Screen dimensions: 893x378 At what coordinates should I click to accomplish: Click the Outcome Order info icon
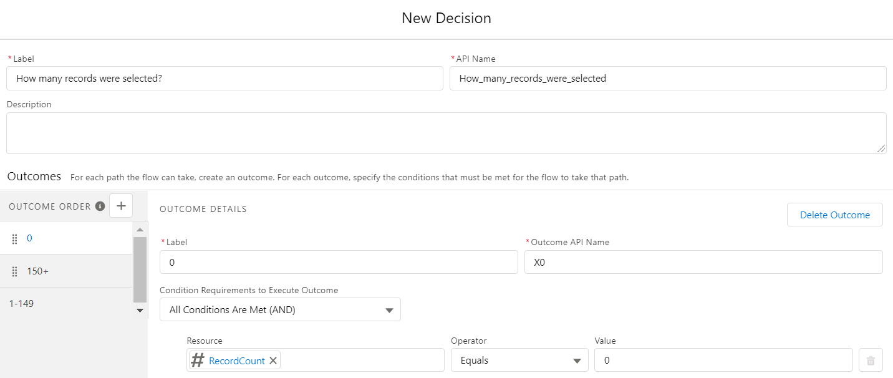point(100,206)
